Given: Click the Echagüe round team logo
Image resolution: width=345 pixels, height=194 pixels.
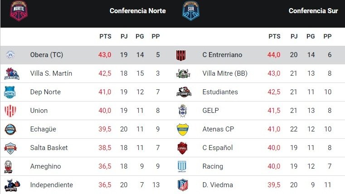Looking at the screenshot, I should pos(10,129).
